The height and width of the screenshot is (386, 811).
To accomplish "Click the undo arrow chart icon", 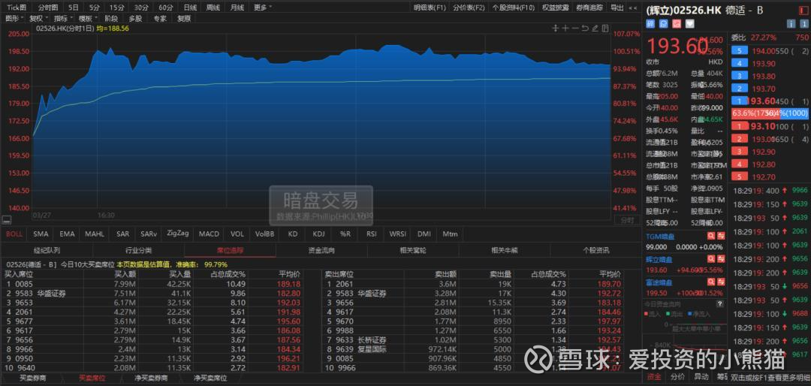I will coord(585,28).
